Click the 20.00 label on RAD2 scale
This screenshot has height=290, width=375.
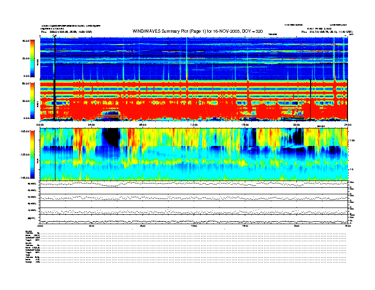click(x=26, y=58)
